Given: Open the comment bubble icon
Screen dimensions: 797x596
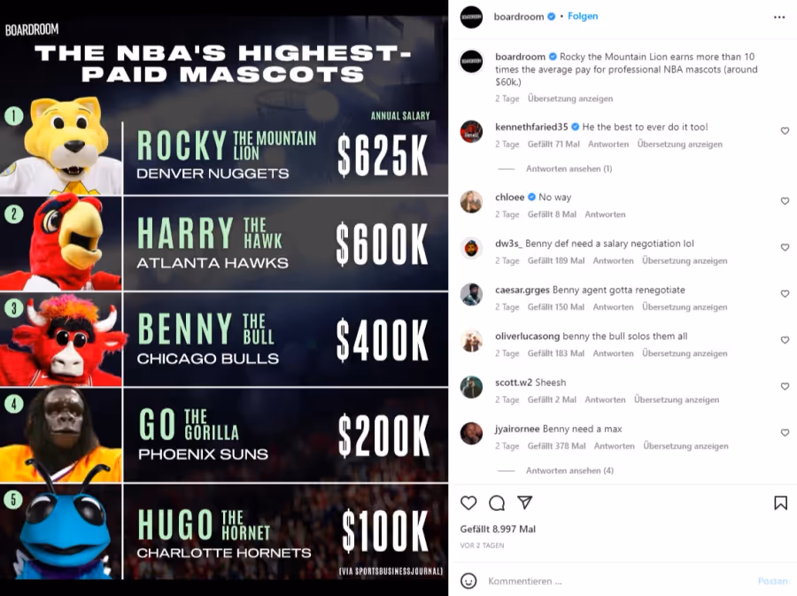Looking at the screenshot, I should [497, 503].
